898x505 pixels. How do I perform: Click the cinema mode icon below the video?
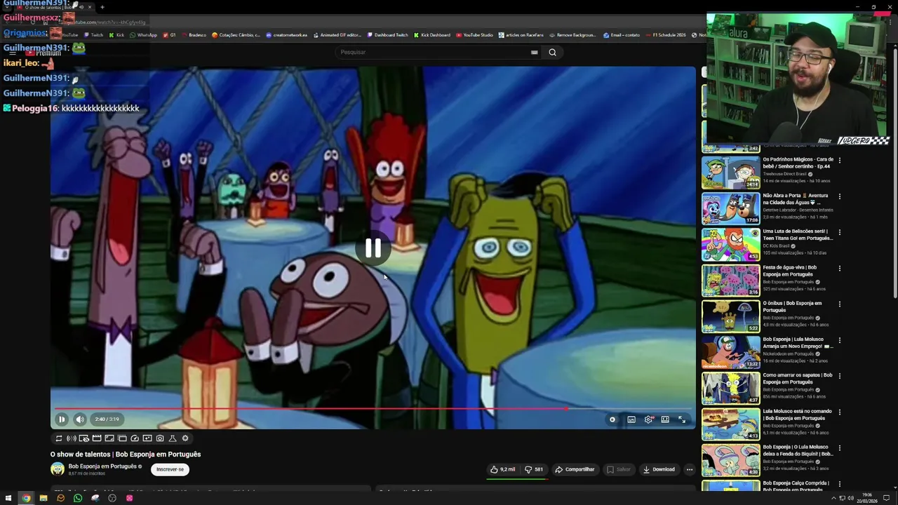pos(122,438)
